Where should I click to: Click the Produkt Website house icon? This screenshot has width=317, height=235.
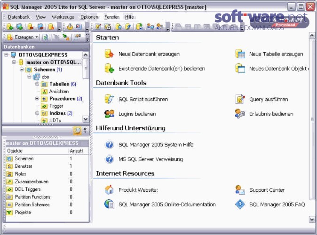[x=109, y=189]
